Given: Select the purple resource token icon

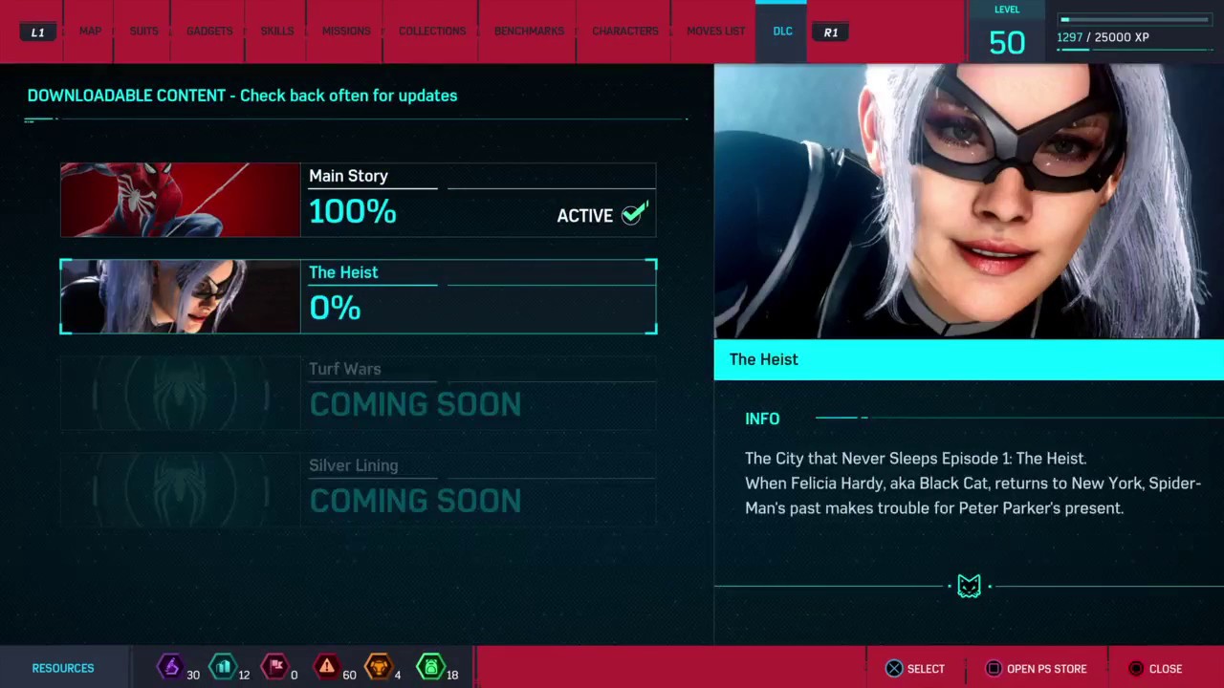Looking at the screenshot, I should [170, 666].
